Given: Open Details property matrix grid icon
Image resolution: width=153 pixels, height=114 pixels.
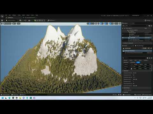Looking at the screenshot, I should (x=148, y=58).
